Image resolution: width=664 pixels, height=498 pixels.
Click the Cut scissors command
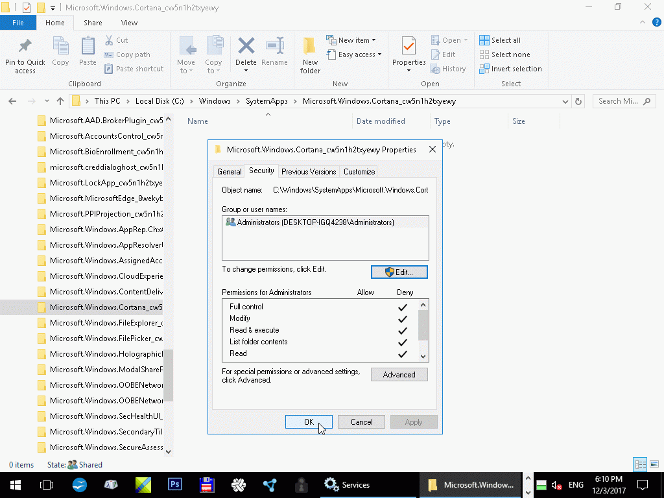point(116,40)
